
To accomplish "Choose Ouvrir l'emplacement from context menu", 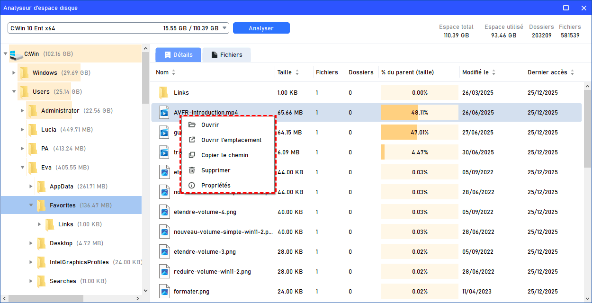I will pyautogui.click(x=231, y=140).
